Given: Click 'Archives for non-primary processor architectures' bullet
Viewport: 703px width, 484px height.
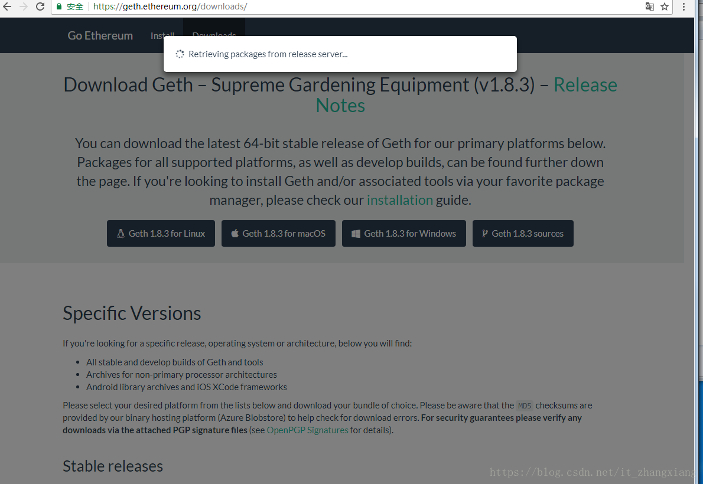Looking at the screenshot, I should click(x=181, y=375).
